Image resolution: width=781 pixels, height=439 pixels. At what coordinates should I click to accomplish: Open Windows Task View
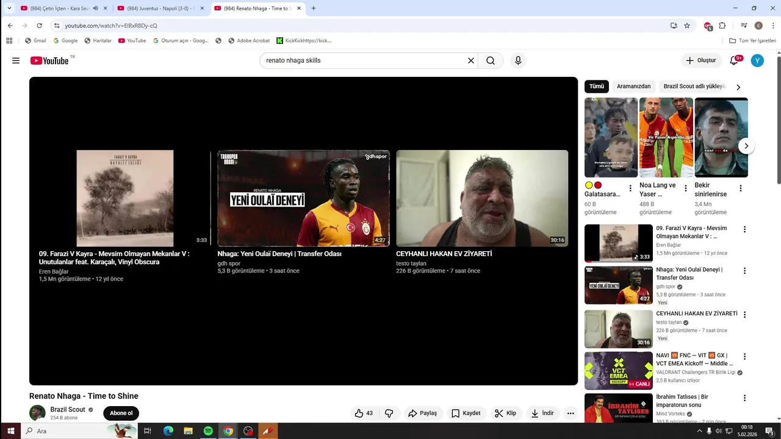pyautogui.click(x=147, y=430)
